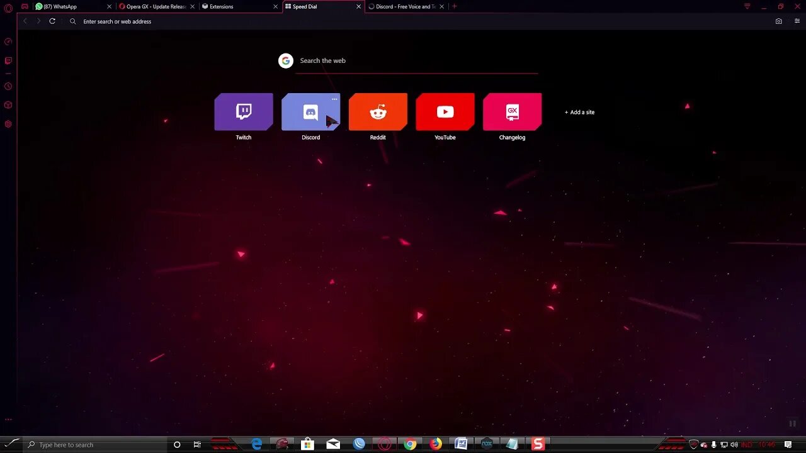Open the YouTube speed dial tile

(x=445, y=112)
